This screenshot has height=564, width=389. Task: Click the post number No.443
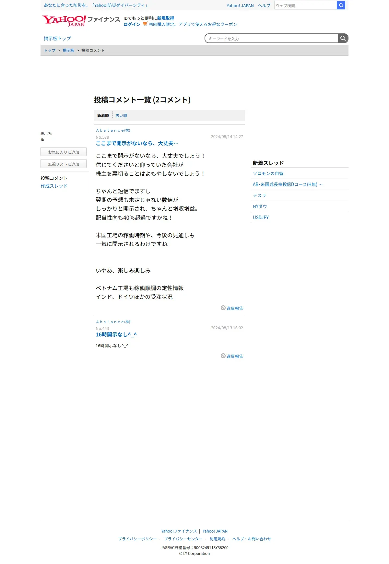102,329
